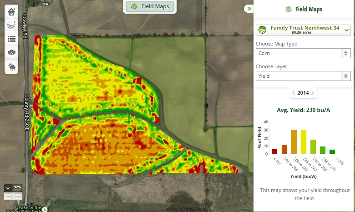Open the weather icon in sidebar
Viewport: 355px width, 212px height.
[11, 67]
